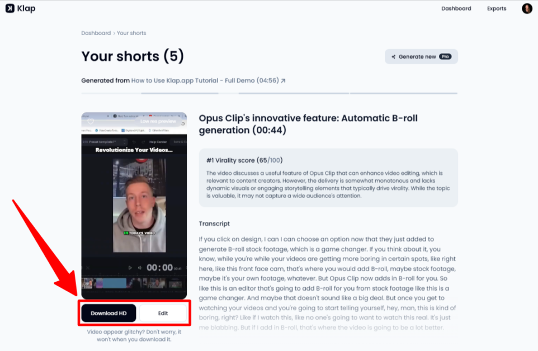Click the video preview thumbnail
Image resolution: width=538 pixels, height=351 pixels.
(134, 207)
